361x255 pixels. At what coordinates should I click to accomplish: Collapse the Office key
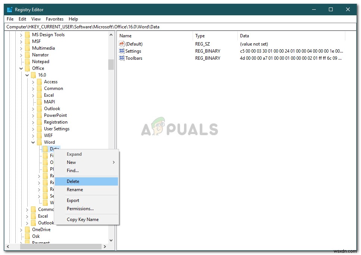(x=21, y=68)
